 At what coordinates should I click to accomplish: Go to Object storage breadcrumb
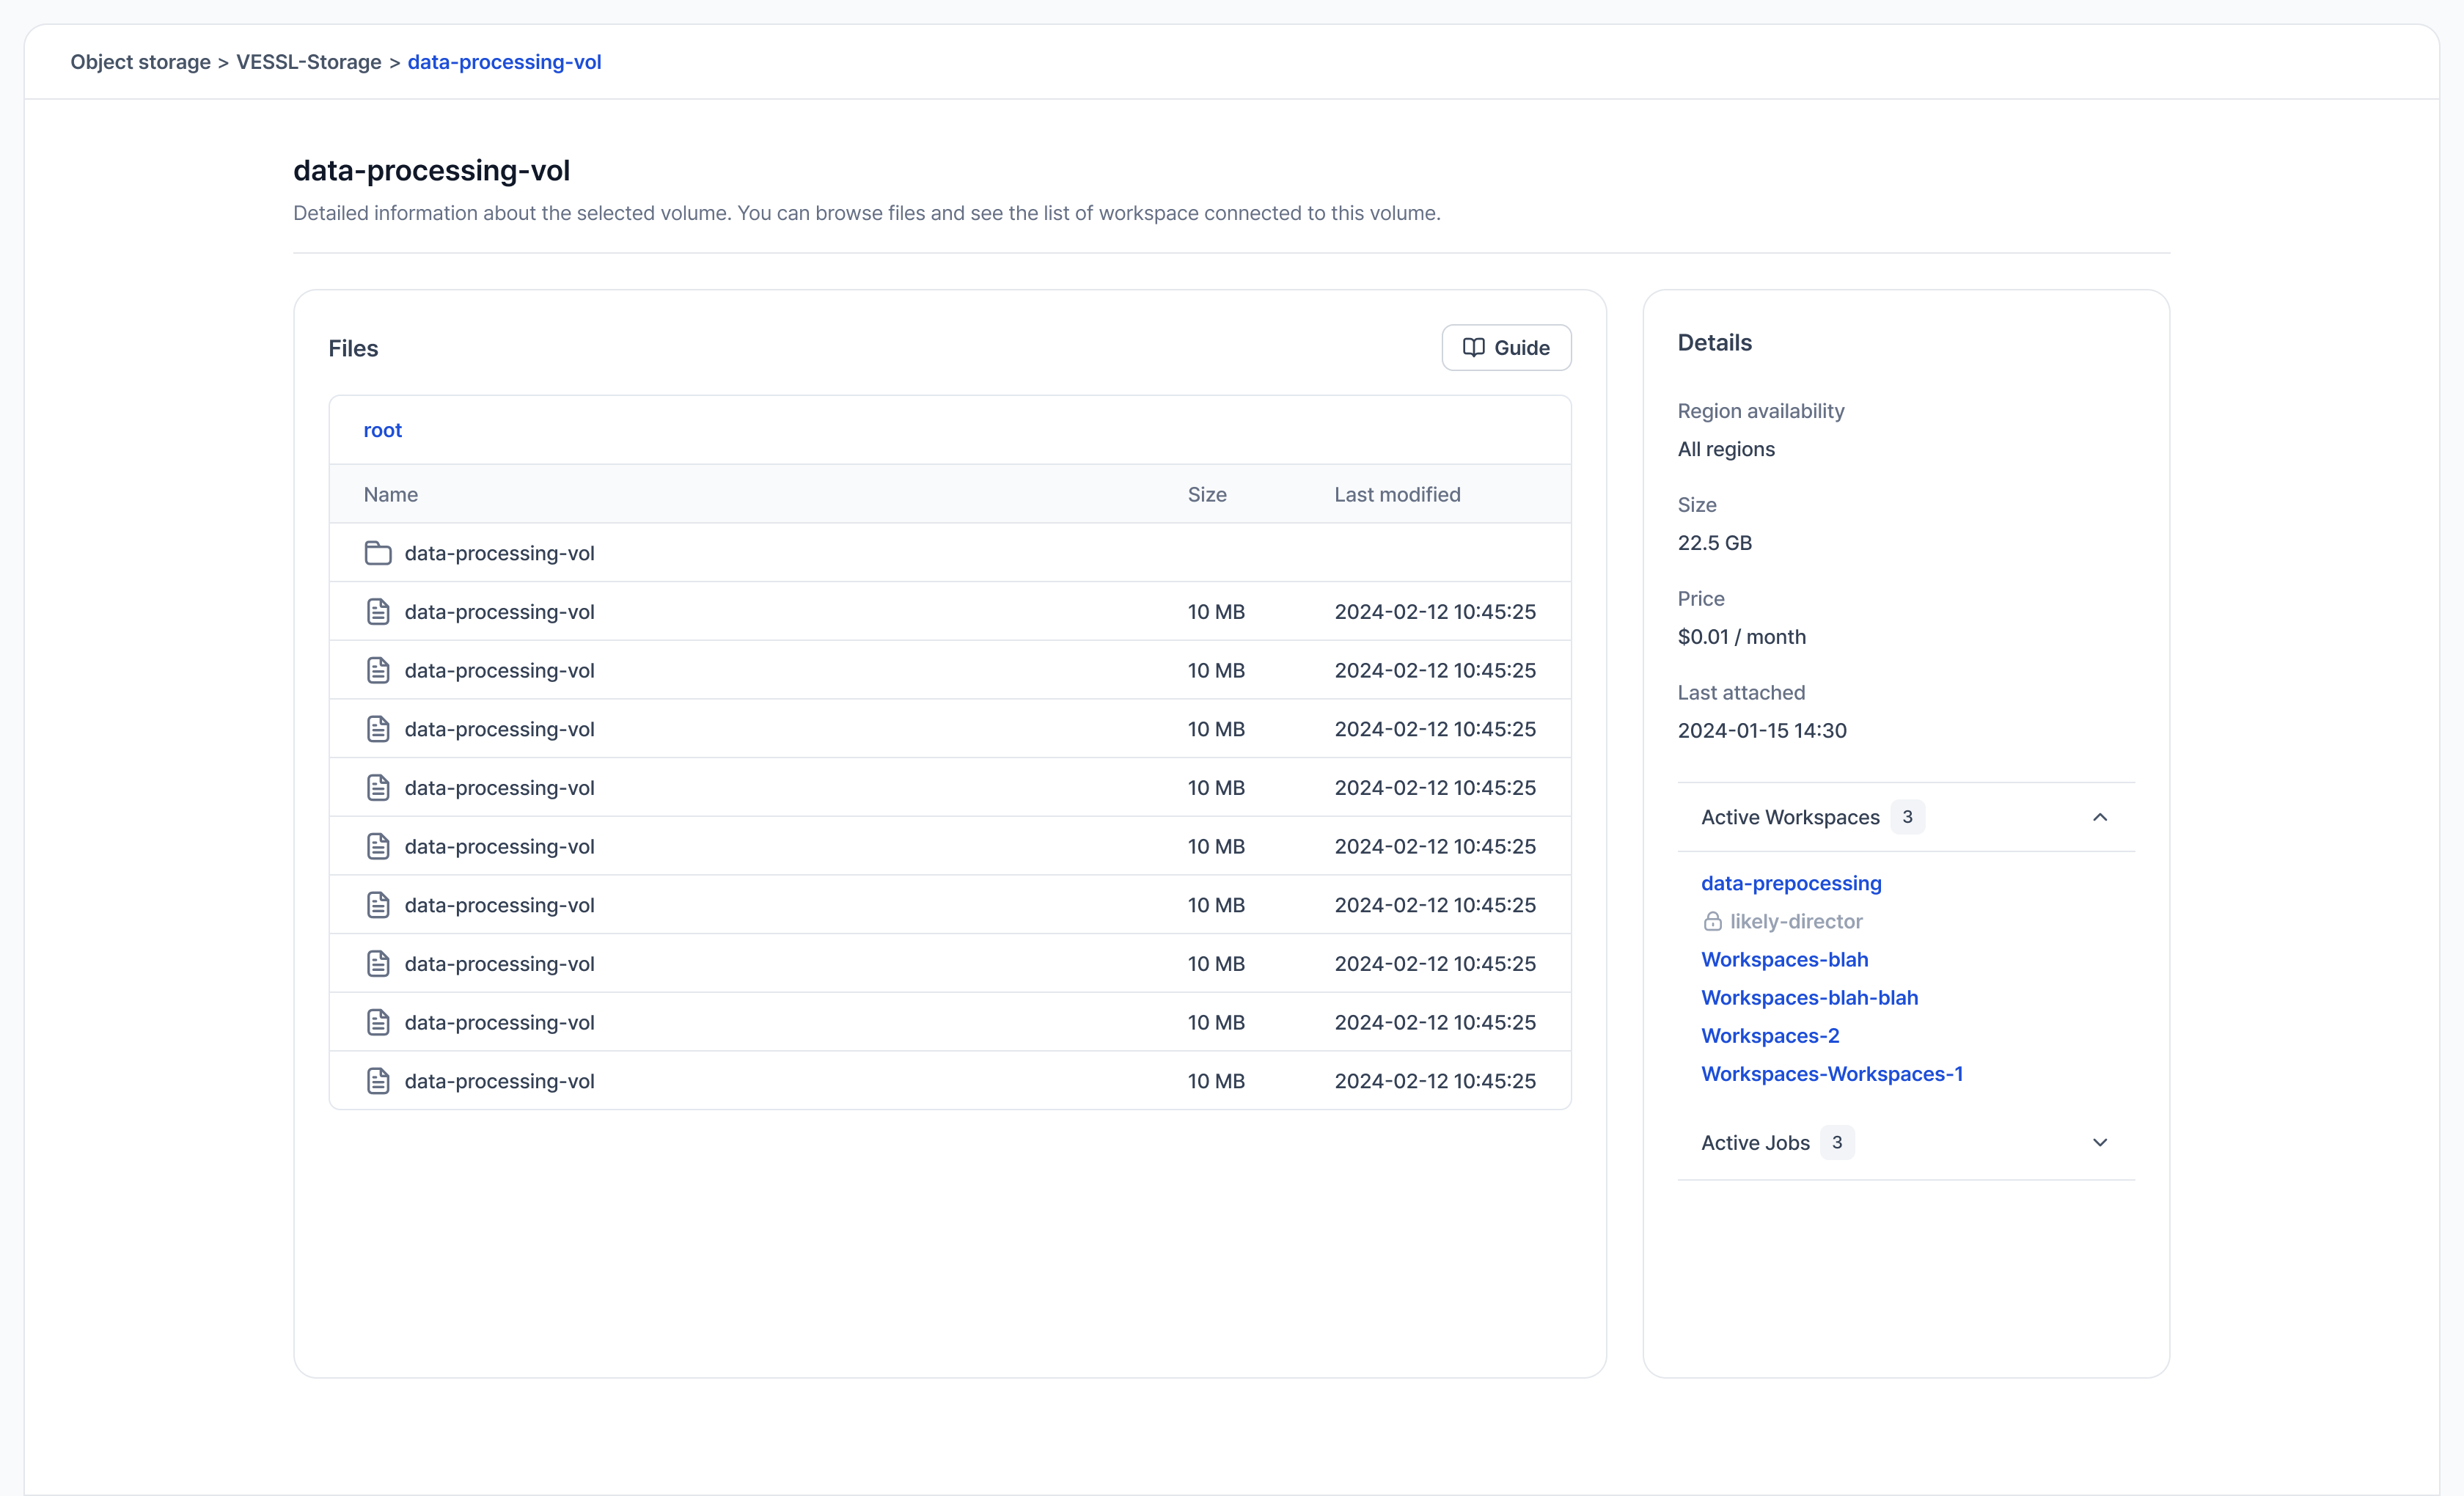140,62
